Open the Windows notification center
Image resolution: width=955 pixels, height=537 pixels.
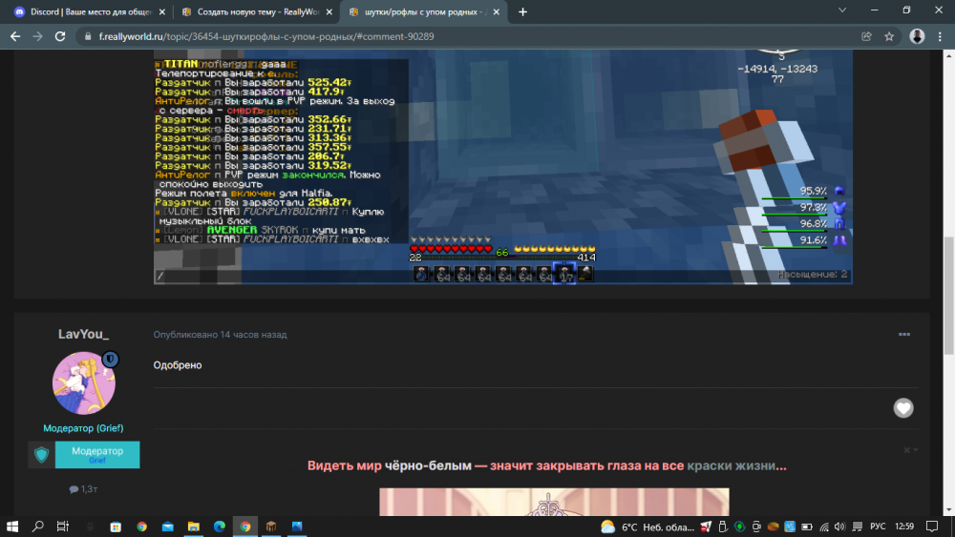coord(932,527)
